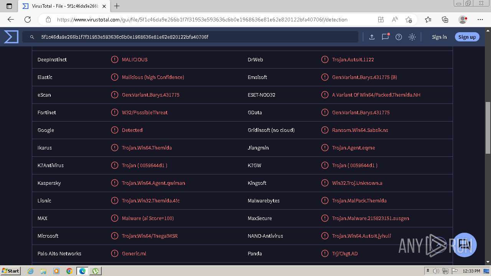Show hidden tray icons arrow

428,271
